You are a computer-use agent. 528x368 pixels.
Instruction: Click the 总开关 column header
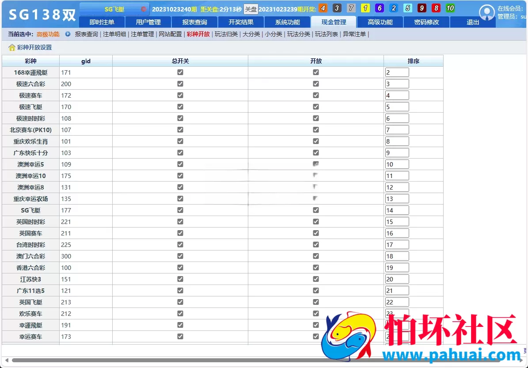[180, 61]
